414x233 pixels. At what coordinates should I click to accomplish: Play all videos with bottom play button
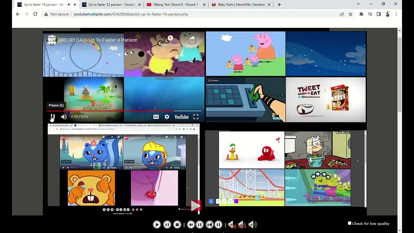(x=157, y=225)
